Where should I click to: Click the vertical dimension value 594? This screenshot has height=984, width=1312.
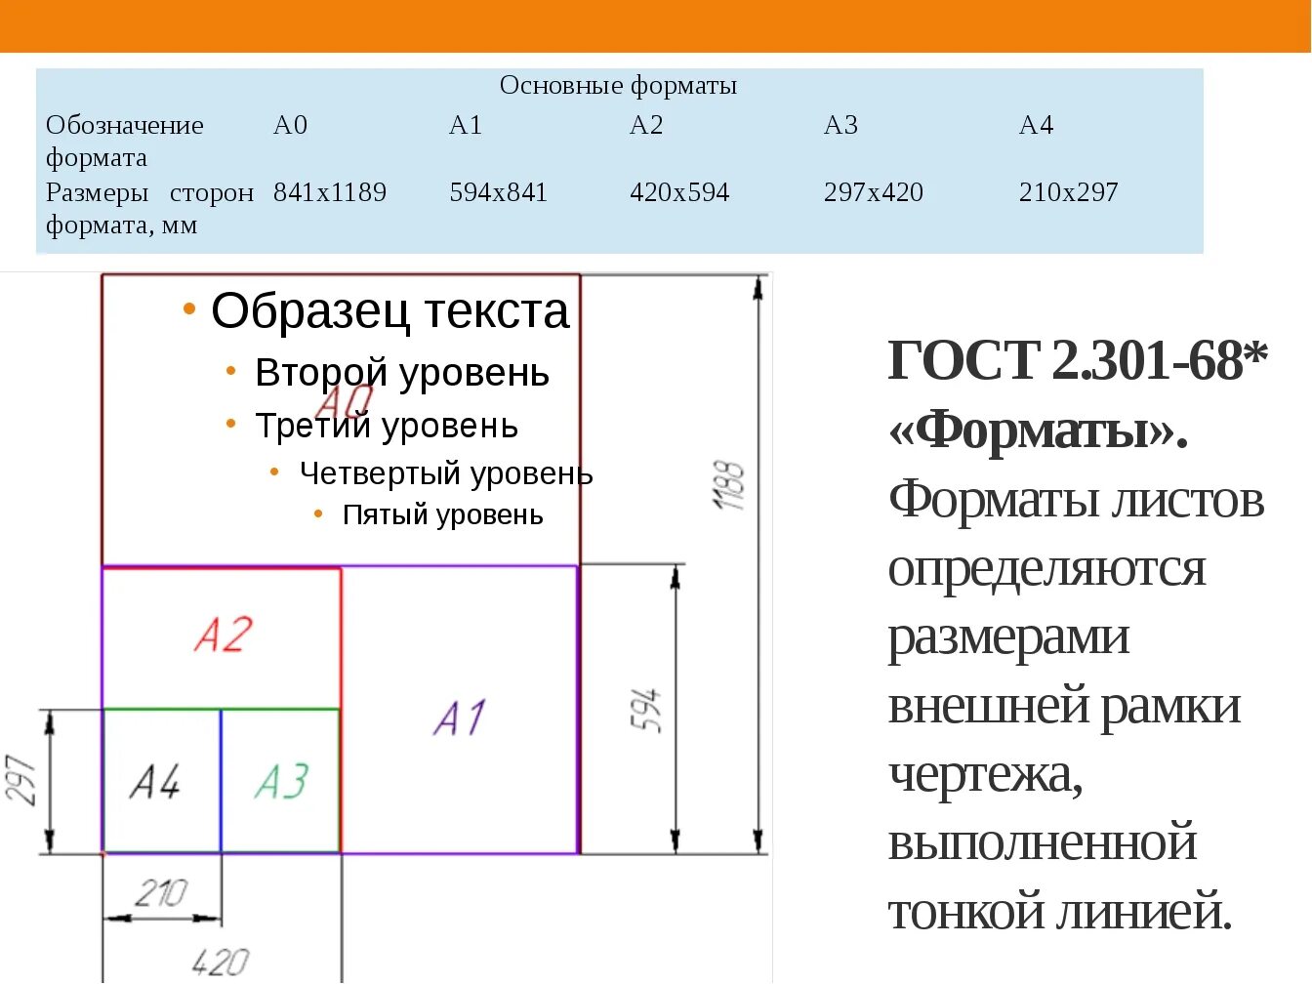click(645, 710)
